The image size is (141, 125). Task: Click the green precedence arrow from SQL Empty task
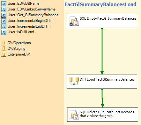(102, 51)
